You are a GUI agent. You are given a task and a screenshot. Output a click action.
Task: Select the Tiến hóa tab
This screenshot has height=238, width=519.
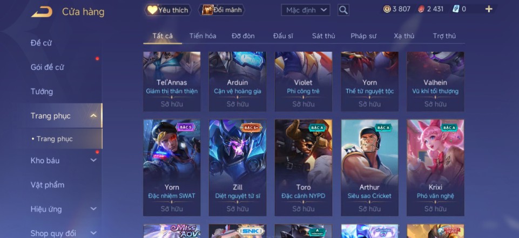pyautogui.click(x=203, y=36)
